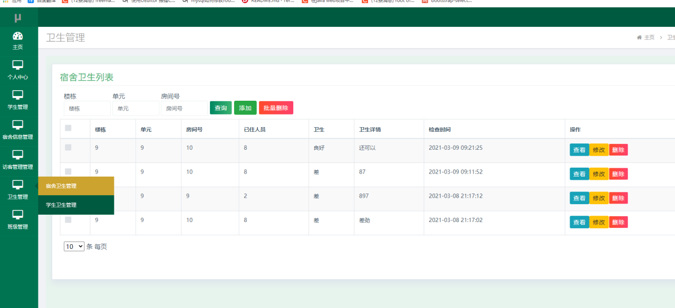
Task: Click 删除 for the row with detail 87
Action: coord(619,174)
